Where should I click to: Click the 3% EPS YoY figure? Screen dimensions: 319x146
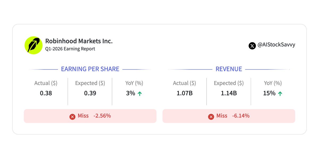click(131, 93)
